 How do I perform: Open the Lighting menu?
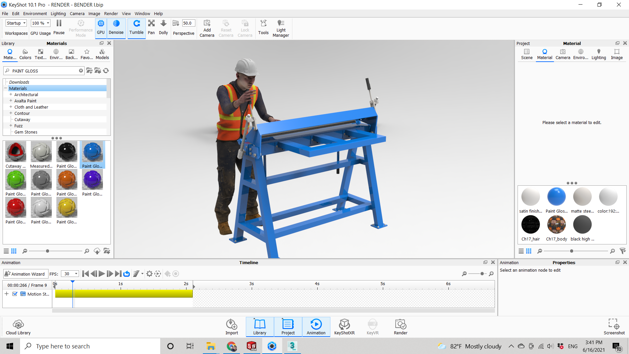58,13
